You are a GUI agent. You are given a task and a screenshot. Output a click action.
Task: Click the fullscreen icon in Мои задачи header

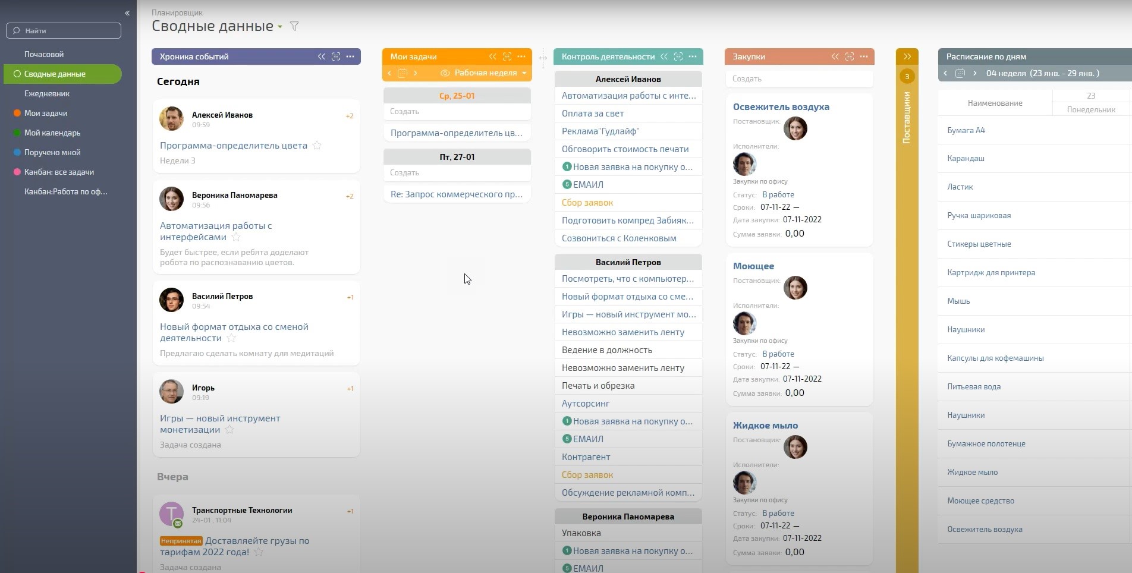pyautogui.click(x=507, y=56)
